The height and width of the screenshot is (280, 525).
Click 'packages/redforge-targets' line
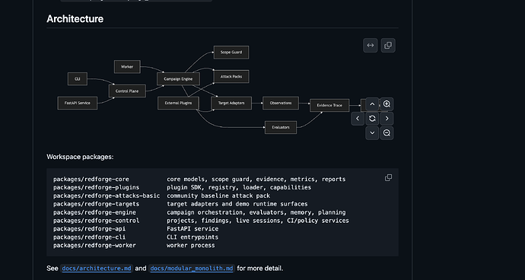[x=96, y=204]
